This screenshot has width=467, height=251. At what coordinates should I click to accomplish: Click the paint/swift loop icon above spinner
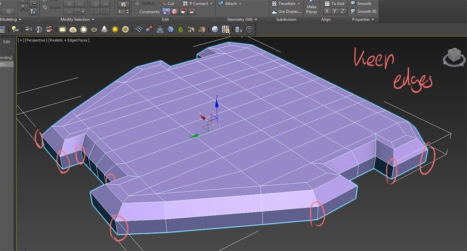point(123,4)
